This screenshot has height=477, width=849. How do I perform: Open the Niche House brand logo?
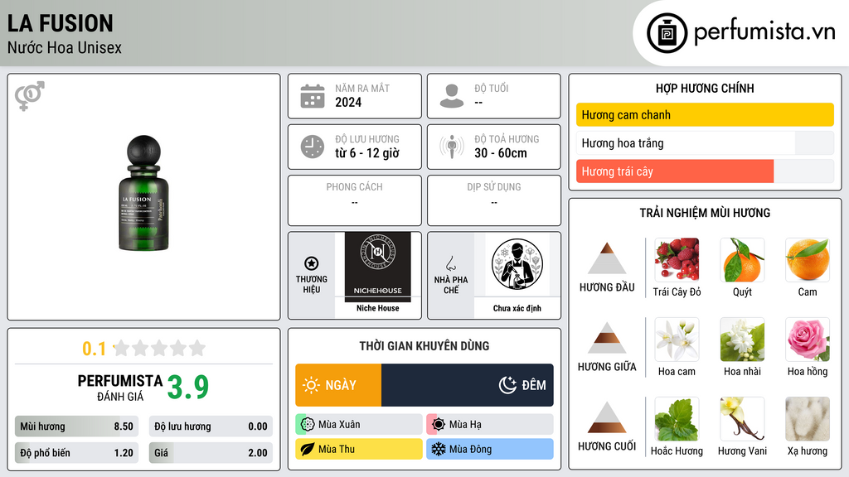coord(378,267)
